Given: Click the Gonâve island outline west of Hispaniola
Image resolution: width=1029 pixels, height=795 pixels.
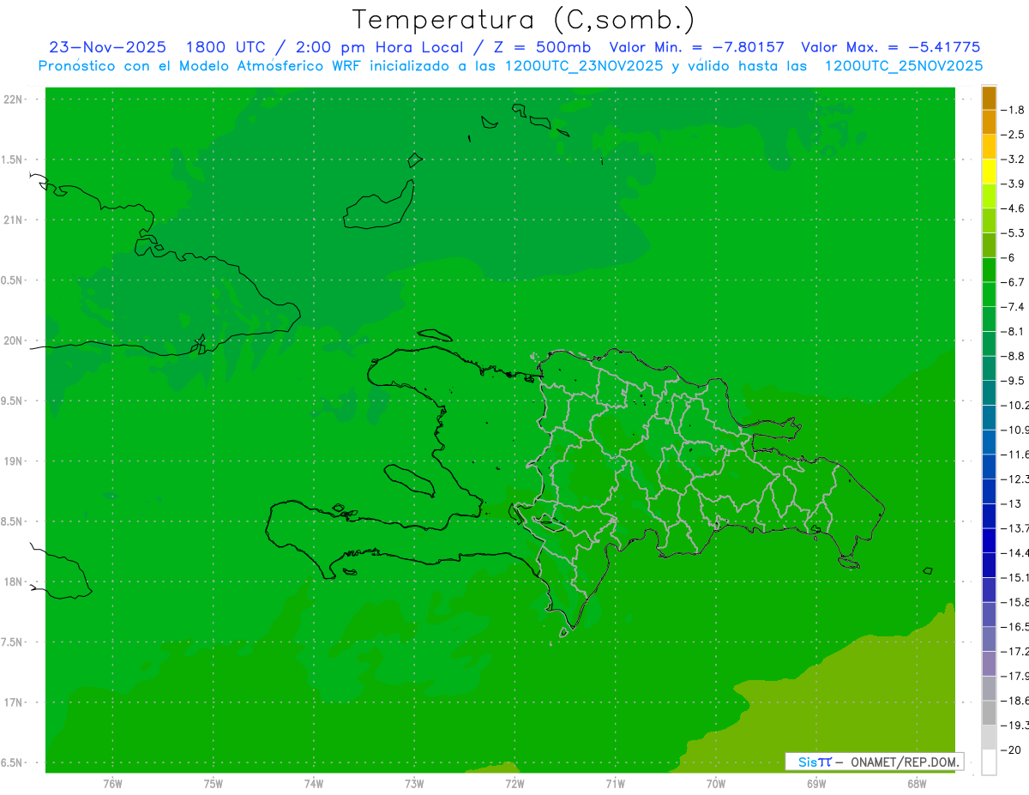Looking at the screenshot, I should (x=408, y=479).
